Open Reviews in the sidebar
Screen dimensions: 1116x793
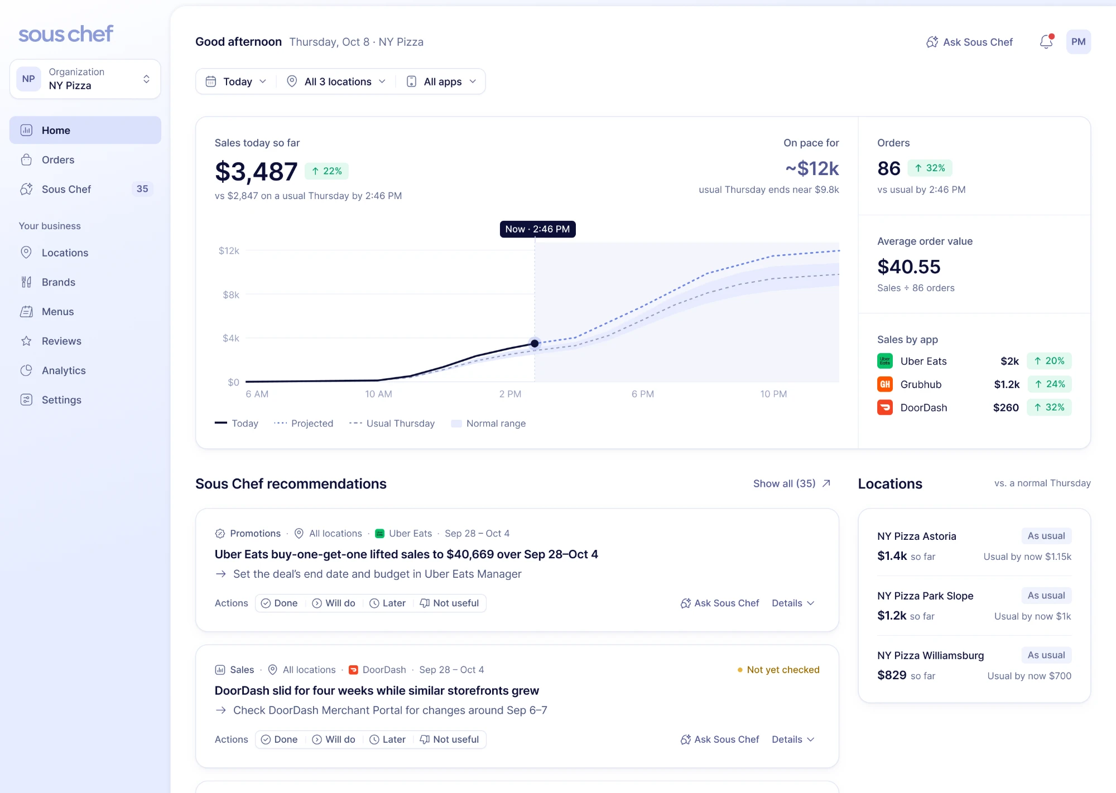(x=85, y=341)
